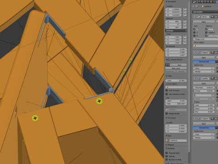
Task: Enable the Clipping option checkbox
Action: (206, 32)
